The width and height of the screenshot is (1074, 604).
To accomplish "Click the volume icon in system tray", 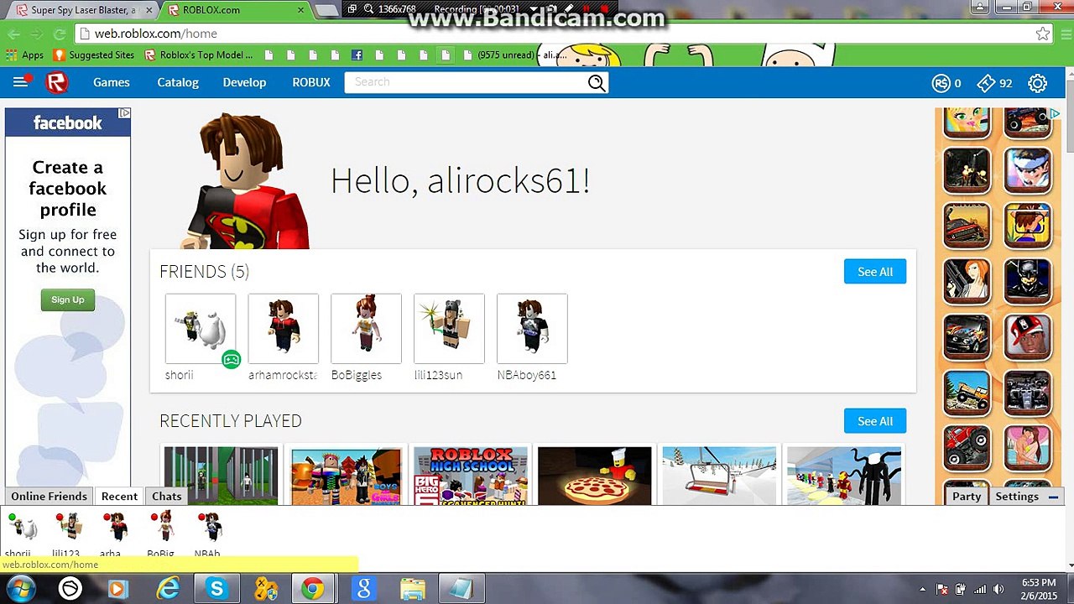I will [x=998, y=589].
